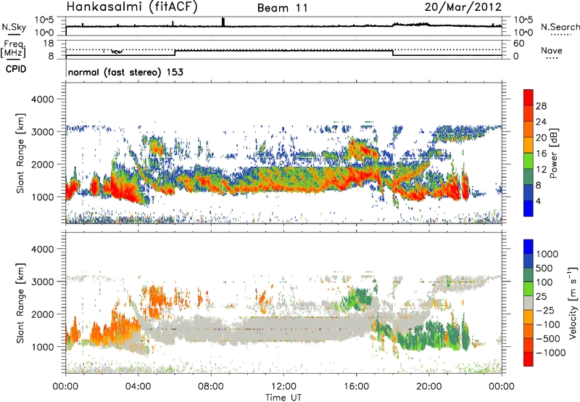Select the 16 label on power colorbar
The image size is (580, 402).
[x=541, y=154]
